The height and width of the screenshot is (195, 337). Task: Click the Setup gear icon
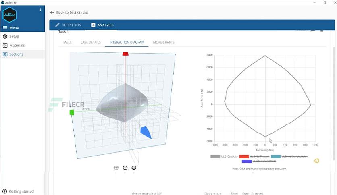[5, 37]
